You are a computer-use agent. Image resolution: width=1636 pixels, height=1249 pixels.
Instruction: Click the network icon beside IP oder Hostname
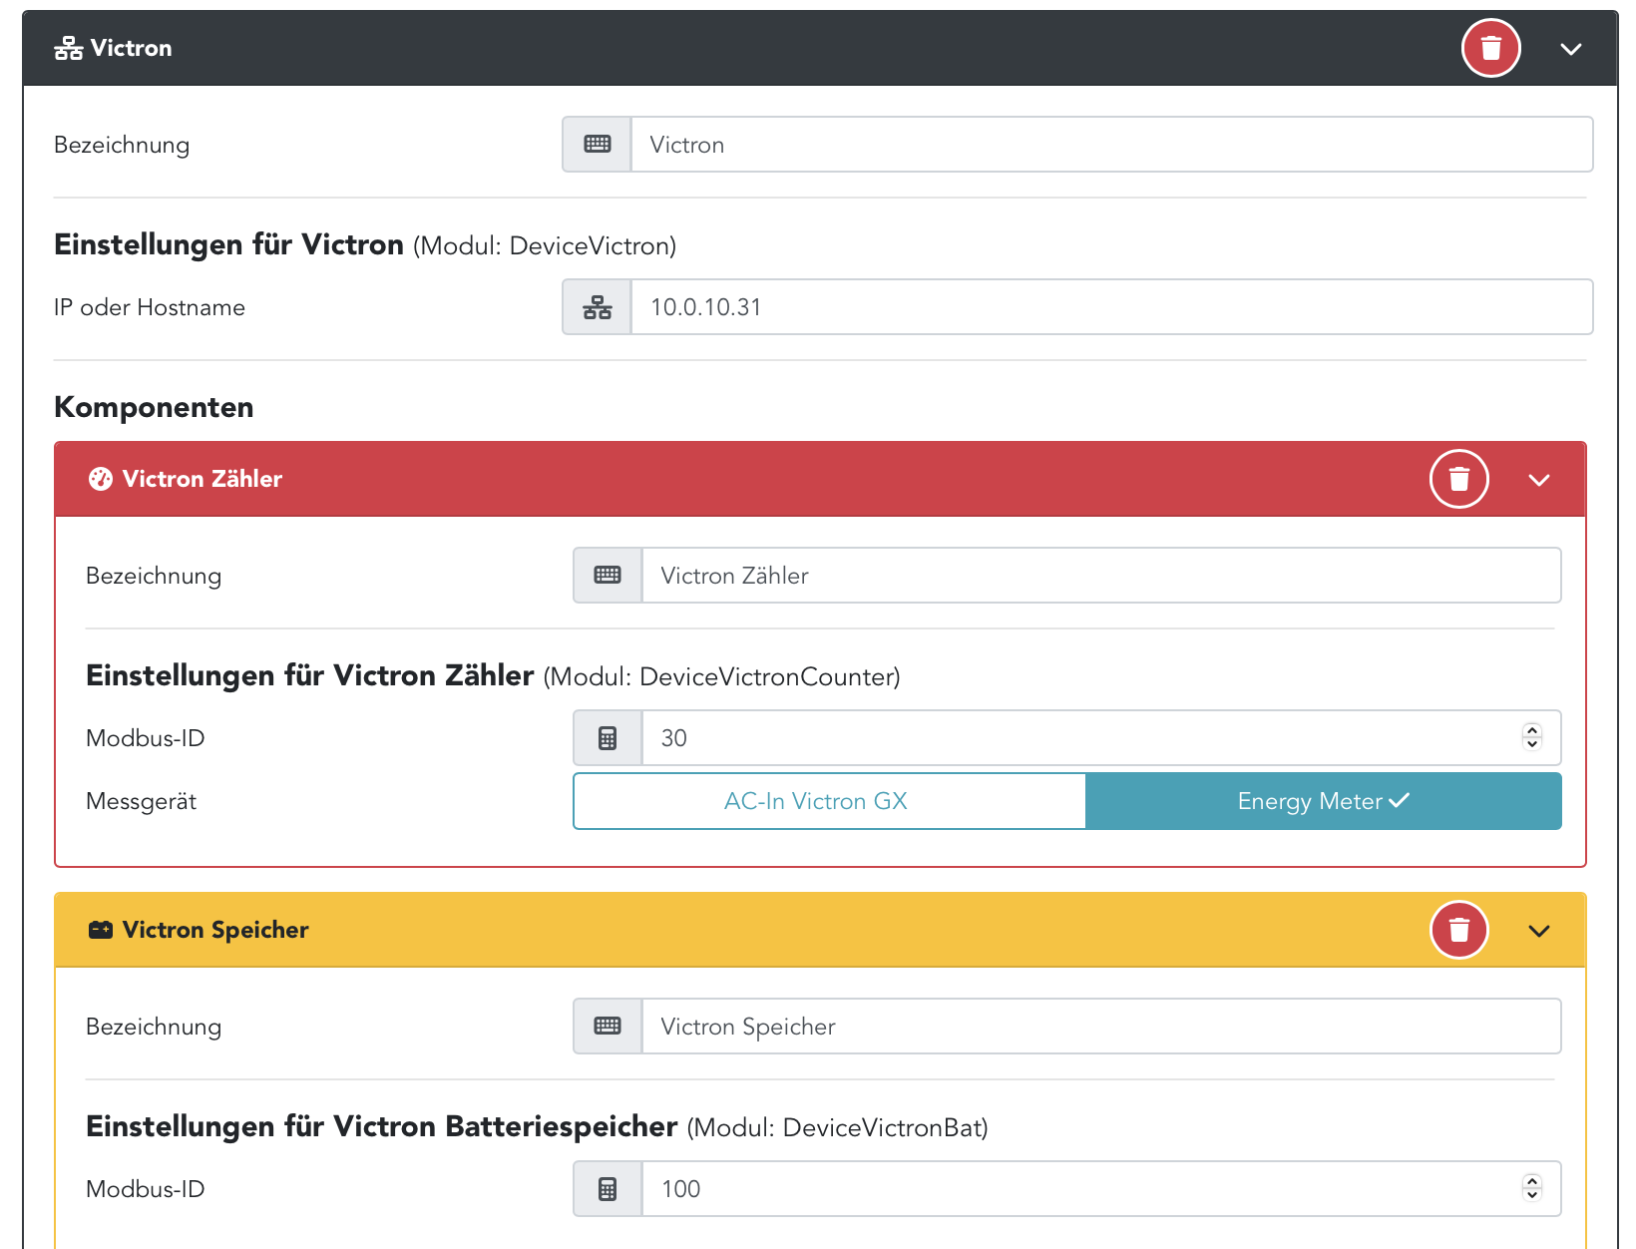point(598,307)
